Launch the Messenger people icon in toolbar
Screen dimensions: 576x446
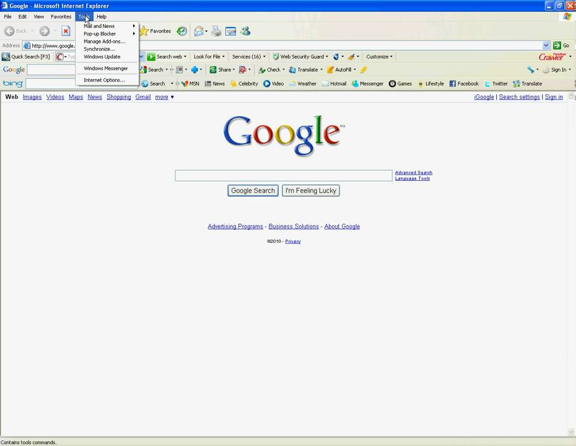(245, 31)
